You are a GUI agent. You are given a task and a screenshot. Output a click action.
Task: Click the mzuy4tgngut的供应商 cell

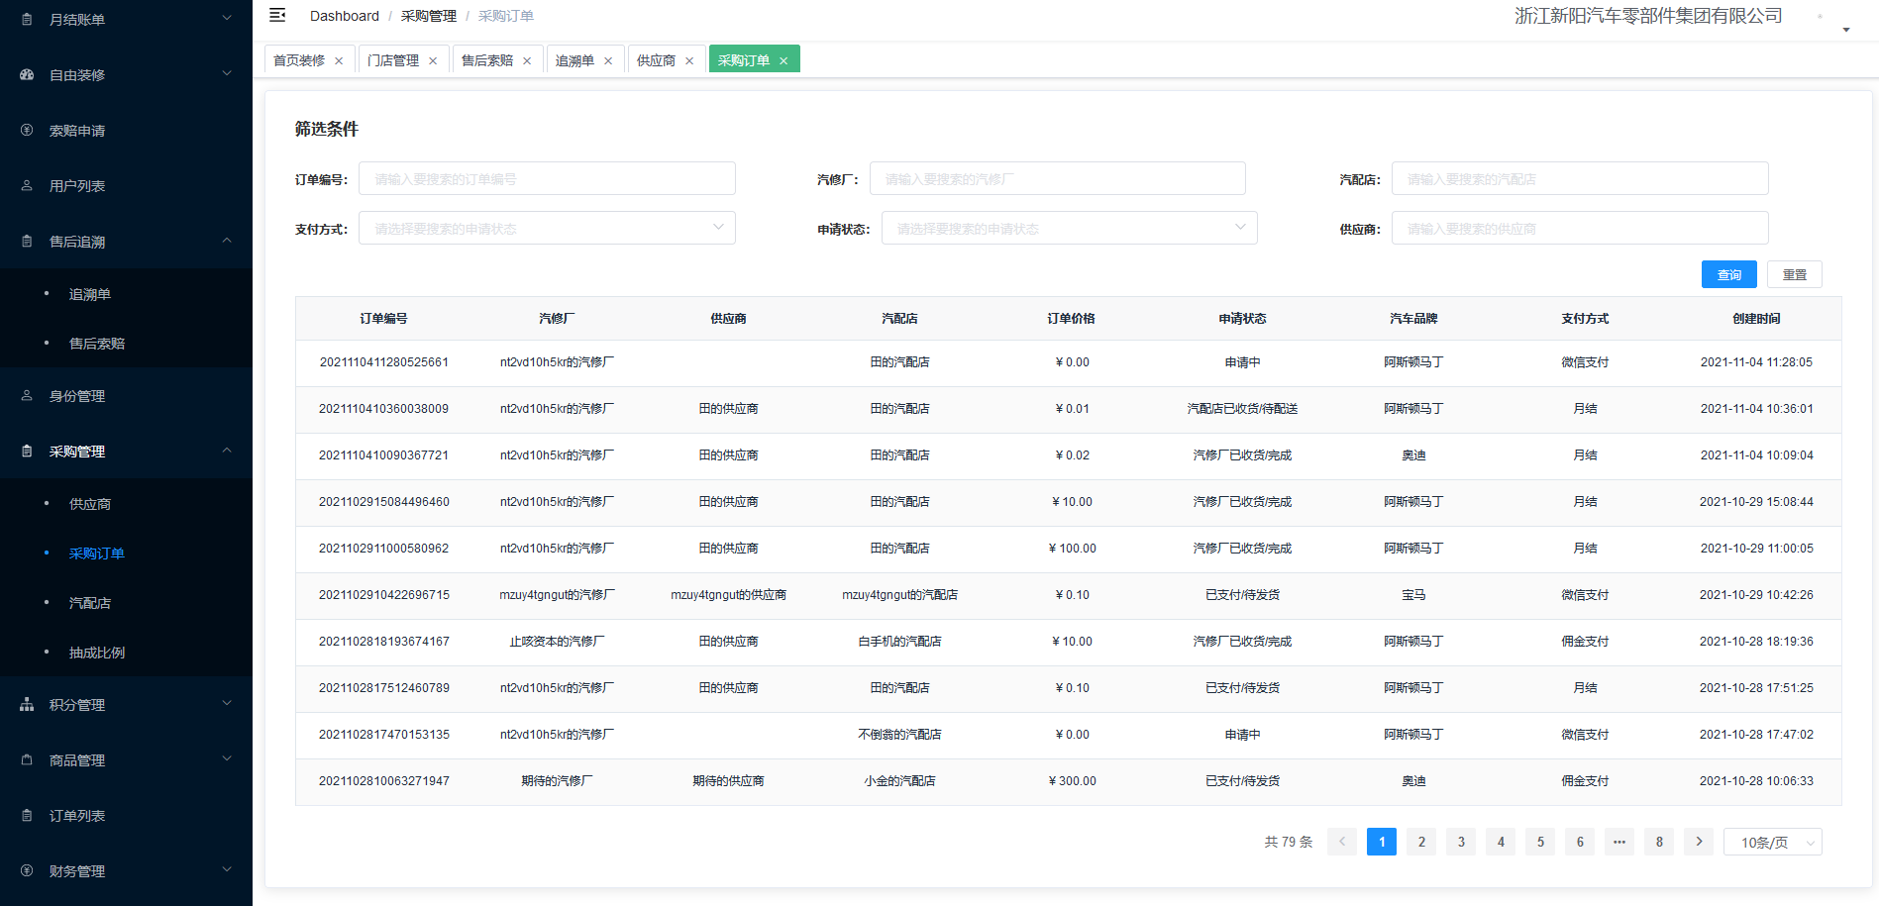click(728, 595)
